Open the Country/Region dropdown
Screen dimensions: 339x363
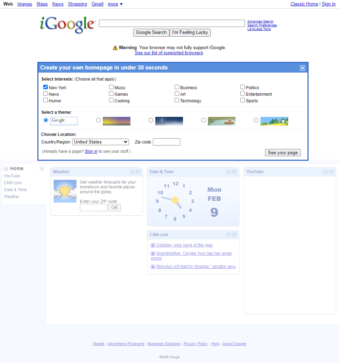(101, 142)
